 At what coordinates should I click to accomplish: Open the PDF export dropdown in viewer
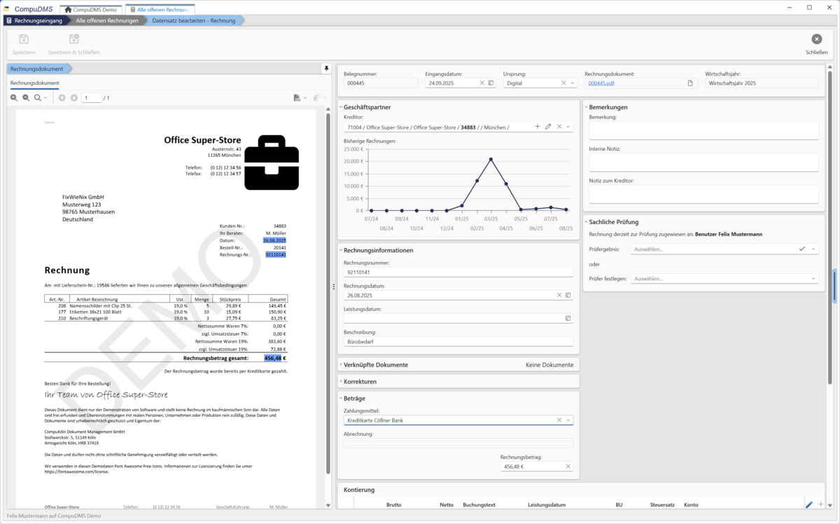tap(300, 98)
